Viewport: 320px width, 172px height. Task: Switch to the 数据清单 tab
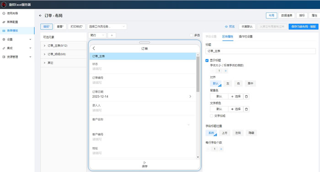[x=287, y=16]
